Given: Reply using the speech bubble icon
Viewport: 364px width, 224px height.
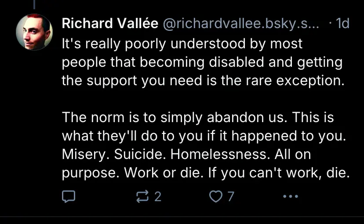Looking at the screenshot, I should point(69,196).
